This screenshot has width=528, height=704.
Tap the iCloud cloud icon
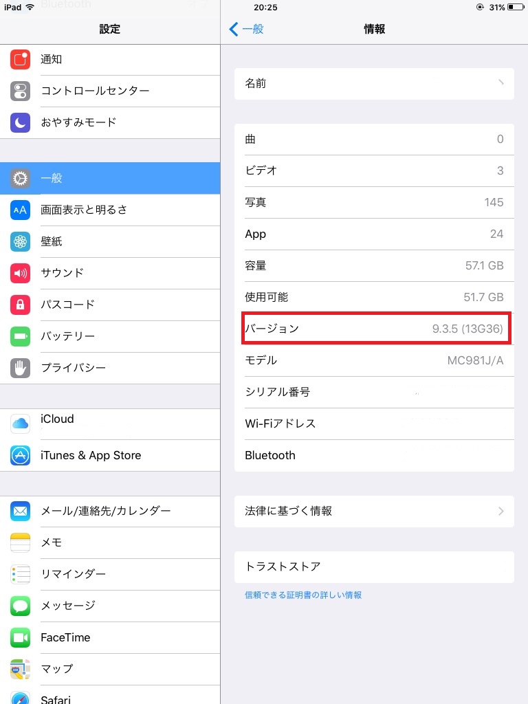tap(20, 423)
